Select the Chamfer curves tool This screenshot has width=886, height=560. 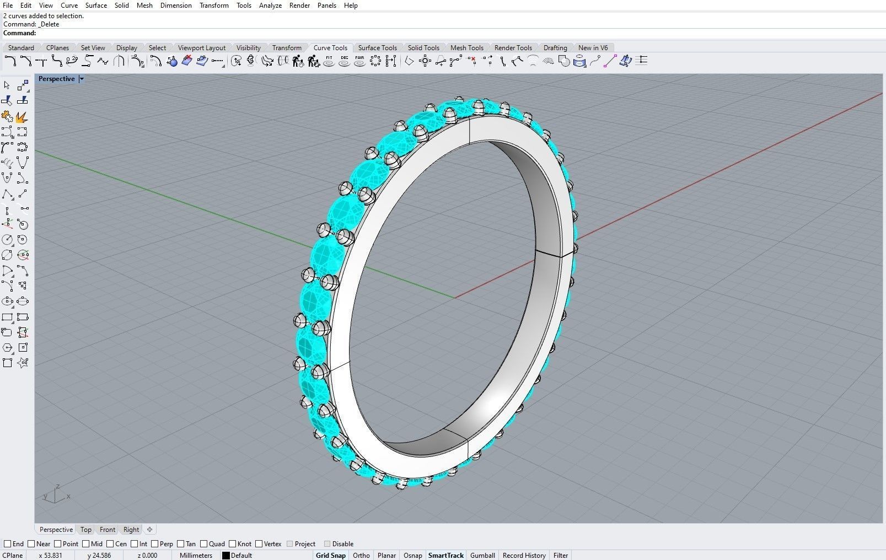point(25,61)
